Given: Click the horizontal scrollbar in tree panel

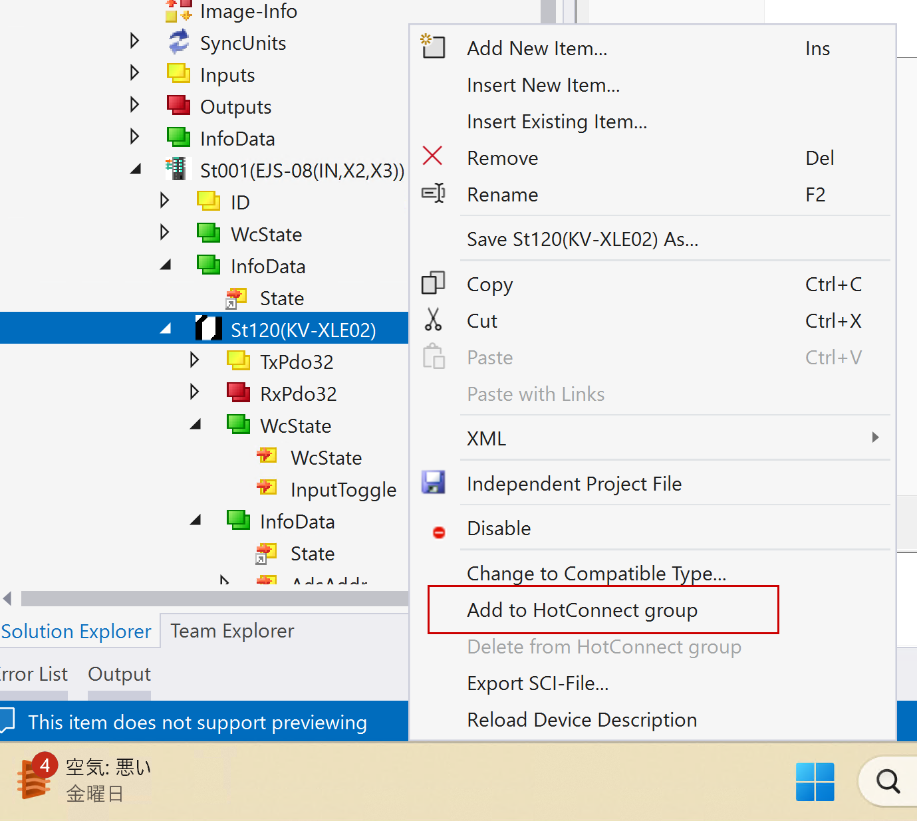Looking at the screenshot, I should 214,599.
